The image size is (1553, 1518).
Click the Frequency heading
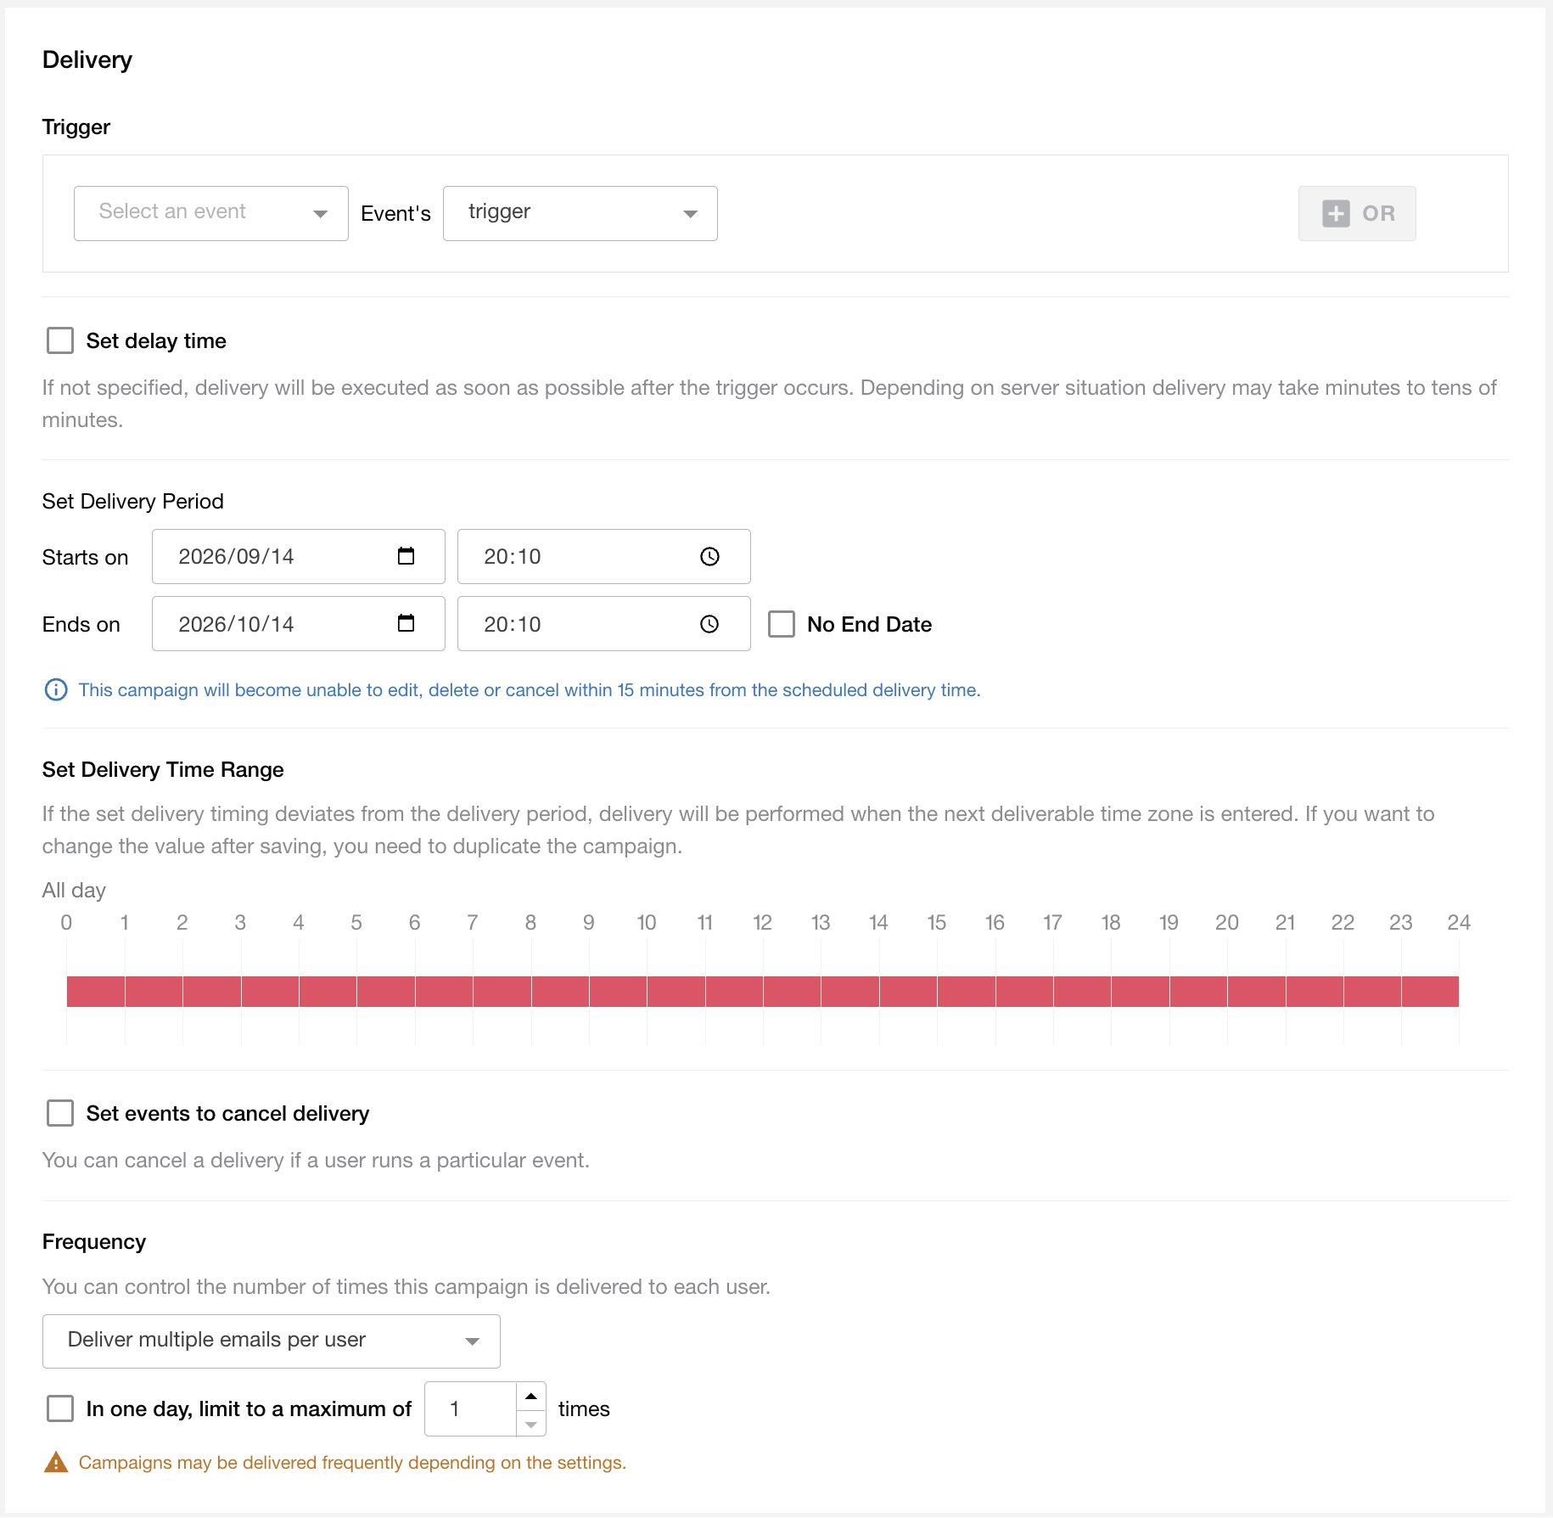(x=94, y=1241)
